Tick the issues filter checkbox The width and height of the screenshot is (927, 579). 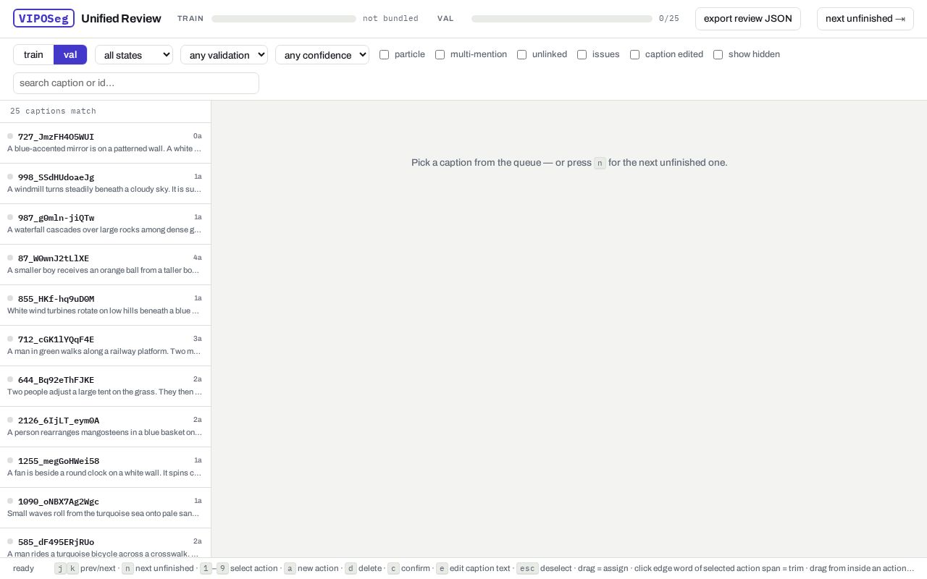pos(582,54)
